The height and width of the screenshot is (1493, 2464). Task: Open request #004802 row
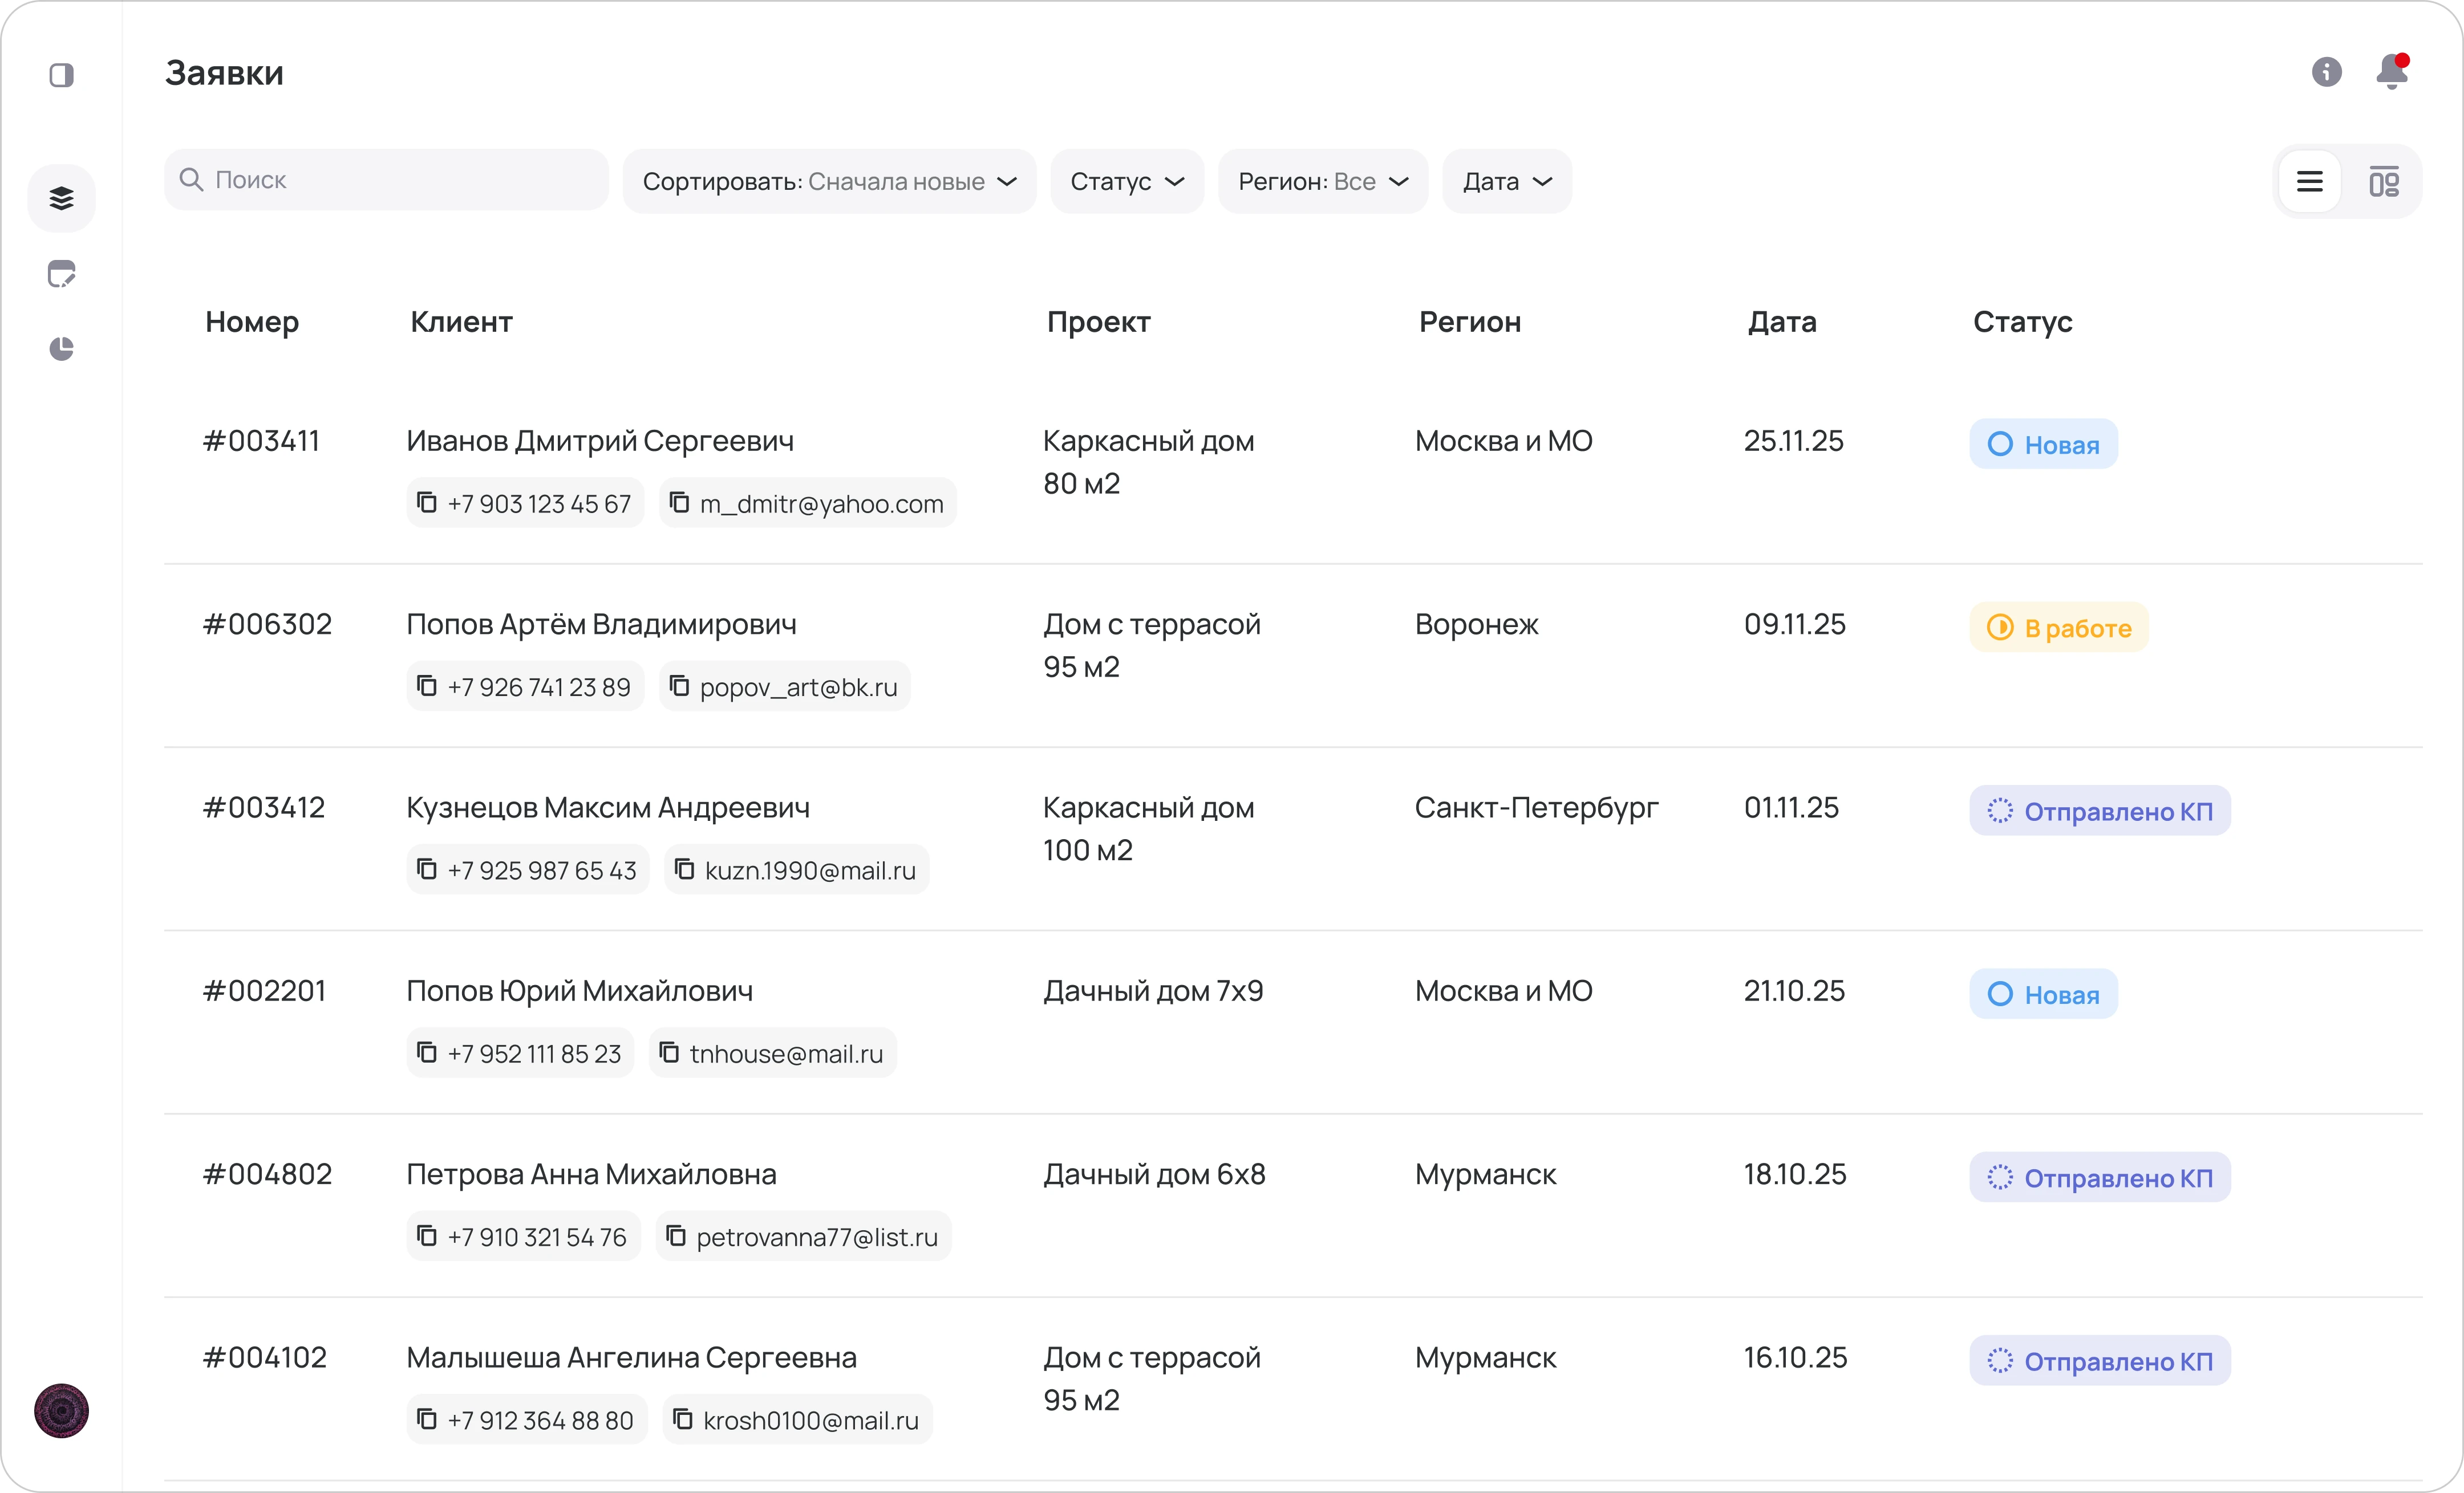coord(1293,1205)
